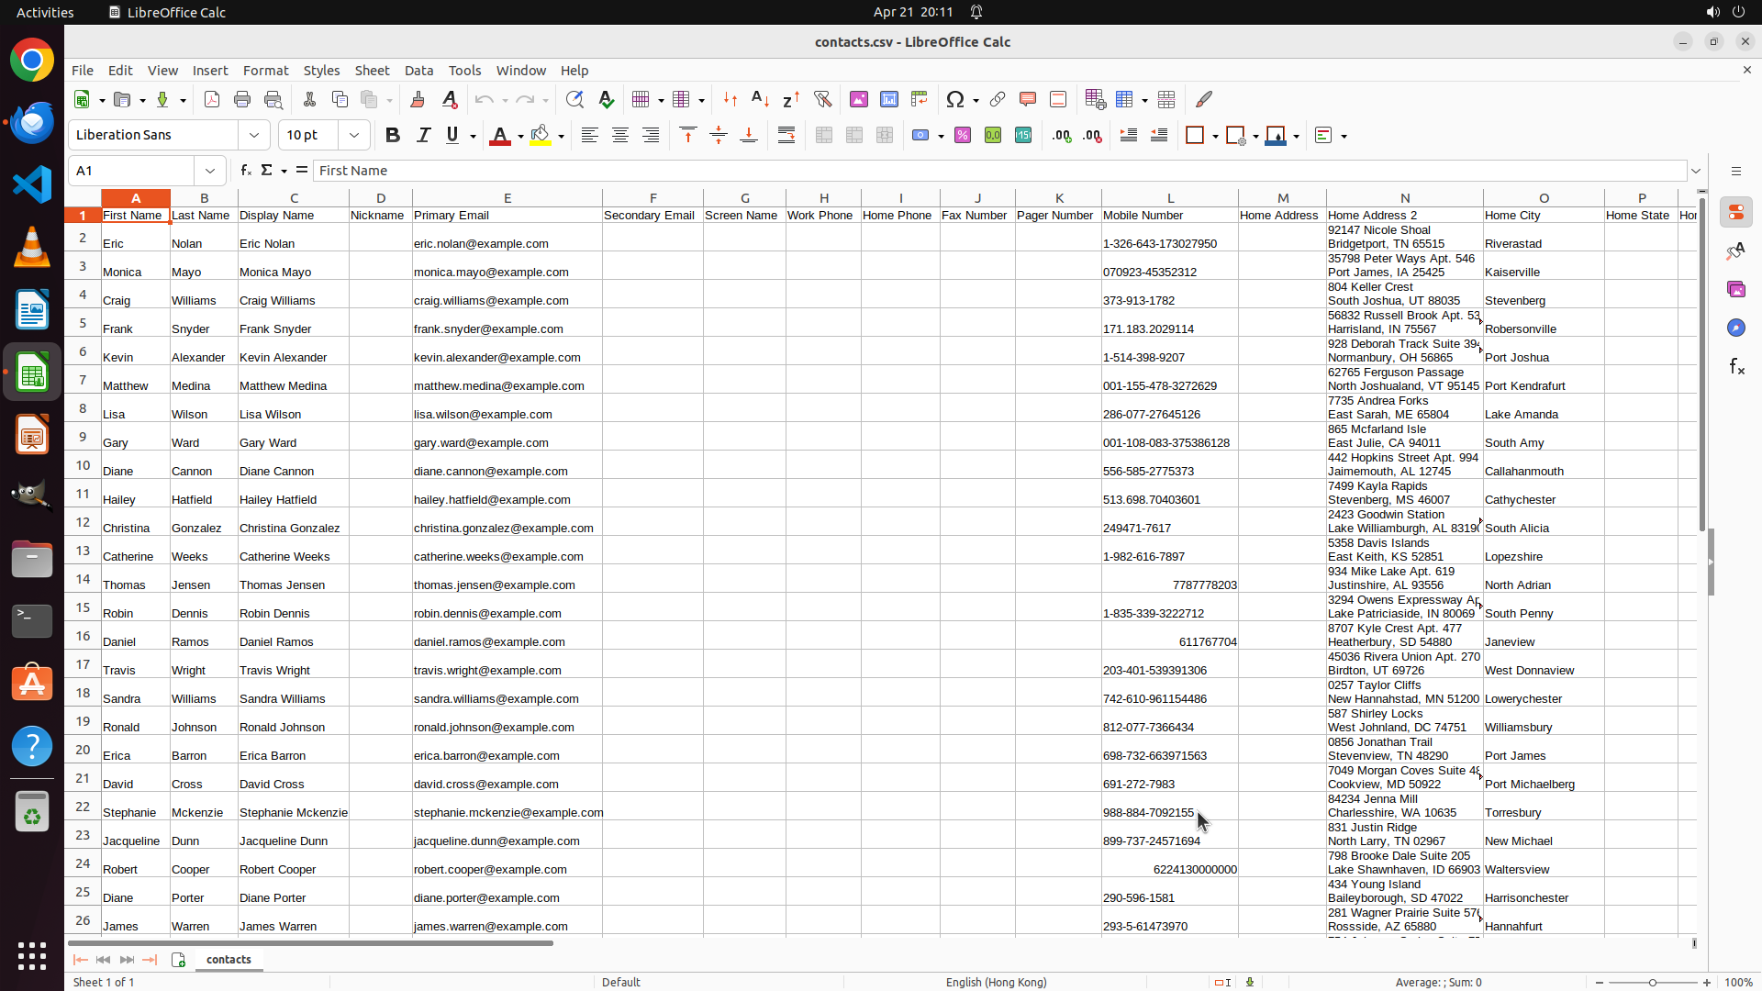Click the Merge and Center Cells icon
This screenshot has height=991, width=1762.
[x=824, y=136]
